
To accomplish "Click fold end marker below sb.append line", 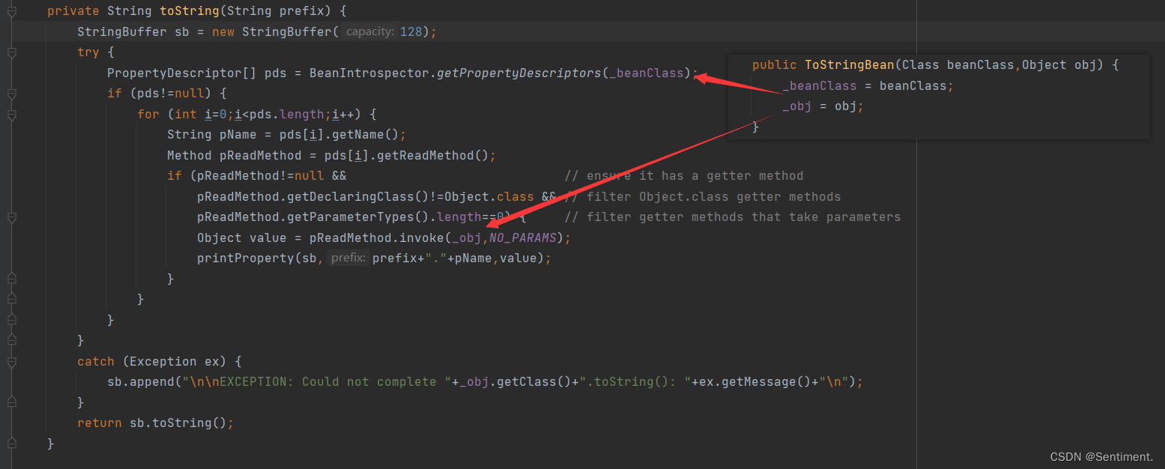I will tap(11, 402).
